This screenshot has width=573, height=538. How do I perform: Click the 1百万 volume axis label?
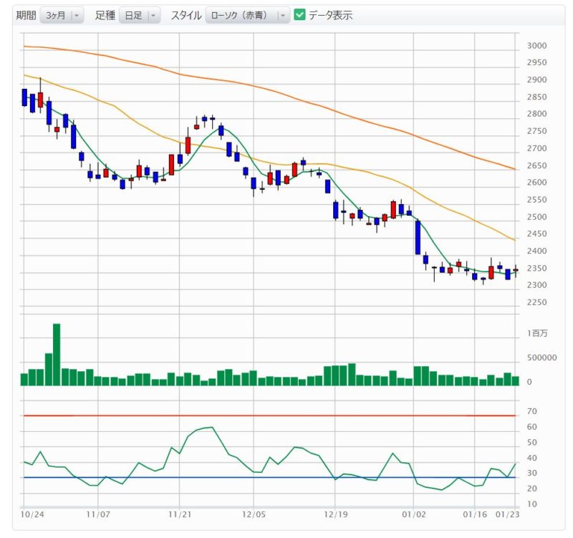pos(537,333)
